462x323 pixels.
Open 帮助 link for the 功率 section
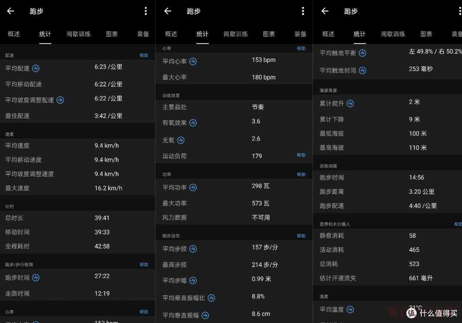click(301, 175)
